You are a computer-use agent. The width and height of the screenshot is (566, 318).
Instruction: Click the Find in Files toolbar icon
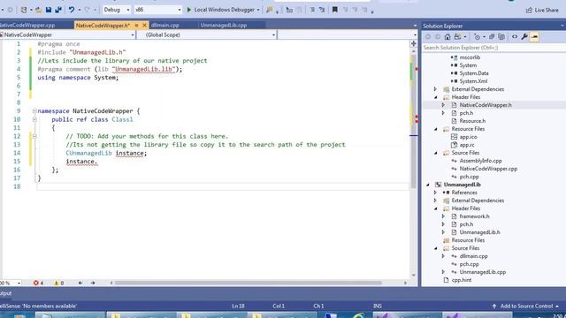269,10
